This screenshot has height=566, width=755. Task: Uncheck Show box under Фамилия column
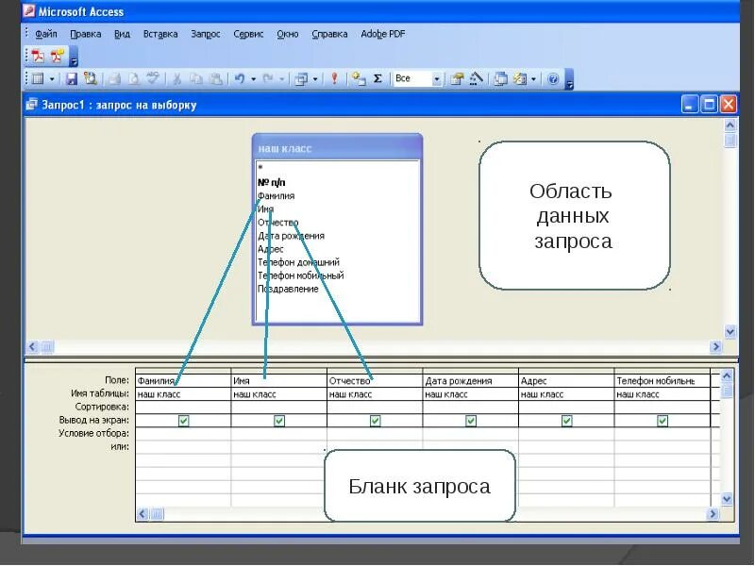coord(183,421)
